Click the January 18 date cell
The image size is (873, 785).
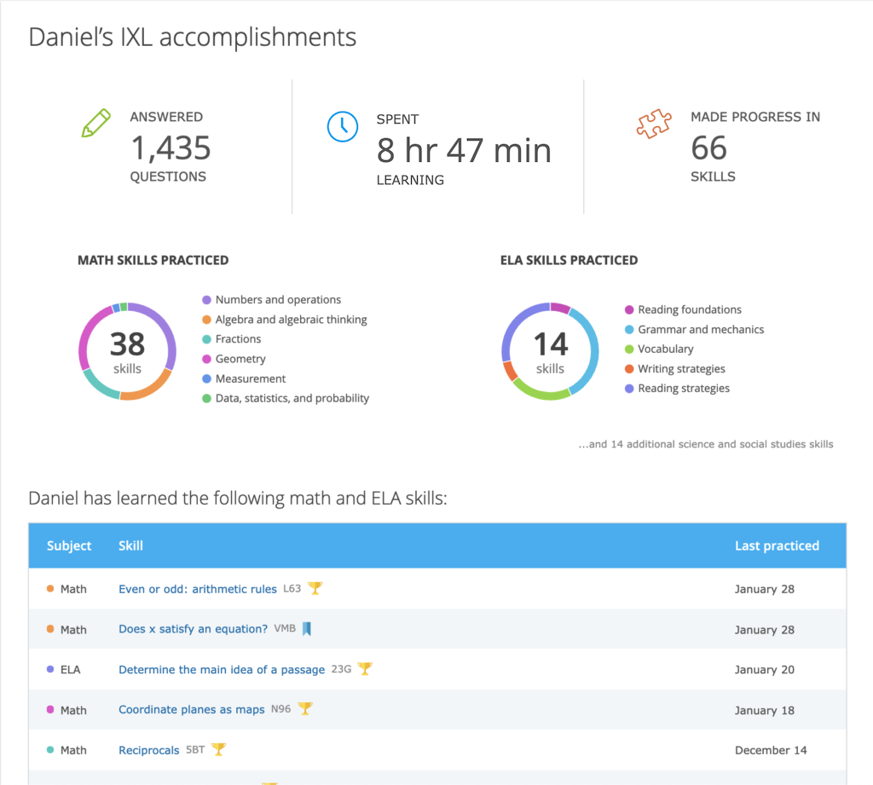[x=765, y=710]
